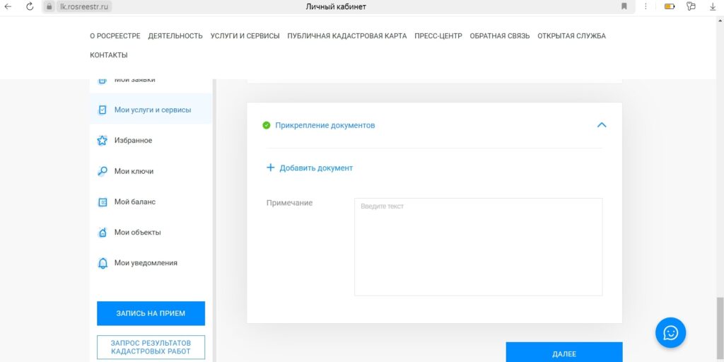Click the magnifier key icon for Мои ключи
Screen dimensions: 724x362
(102, 171)
